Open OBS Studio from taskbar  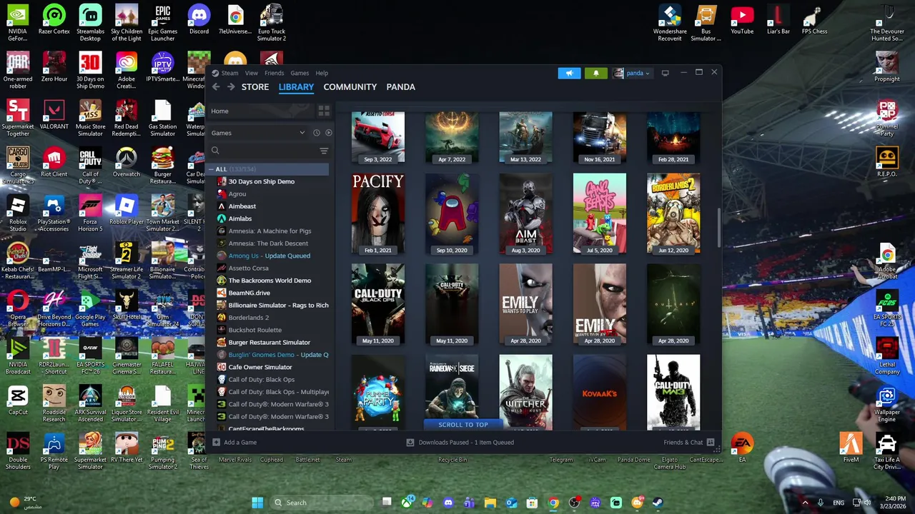(574, 503)
